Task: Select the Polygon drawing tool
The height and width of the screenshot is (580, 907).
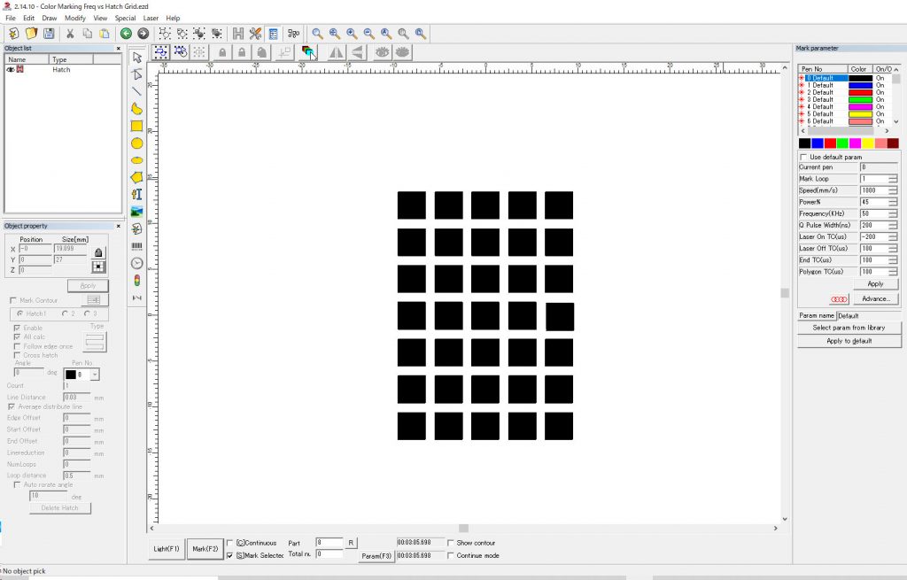Action: pyautogui.click(x=137, y=177)
